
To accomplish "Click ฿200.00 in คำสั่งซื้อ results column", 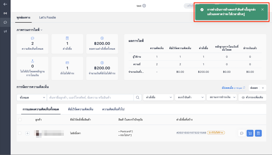I will click(204, 72).
